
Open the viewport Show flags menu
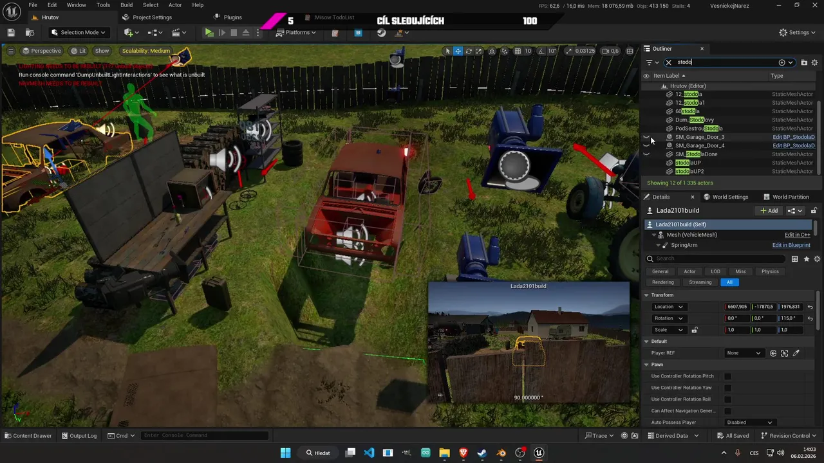[102, 51]
